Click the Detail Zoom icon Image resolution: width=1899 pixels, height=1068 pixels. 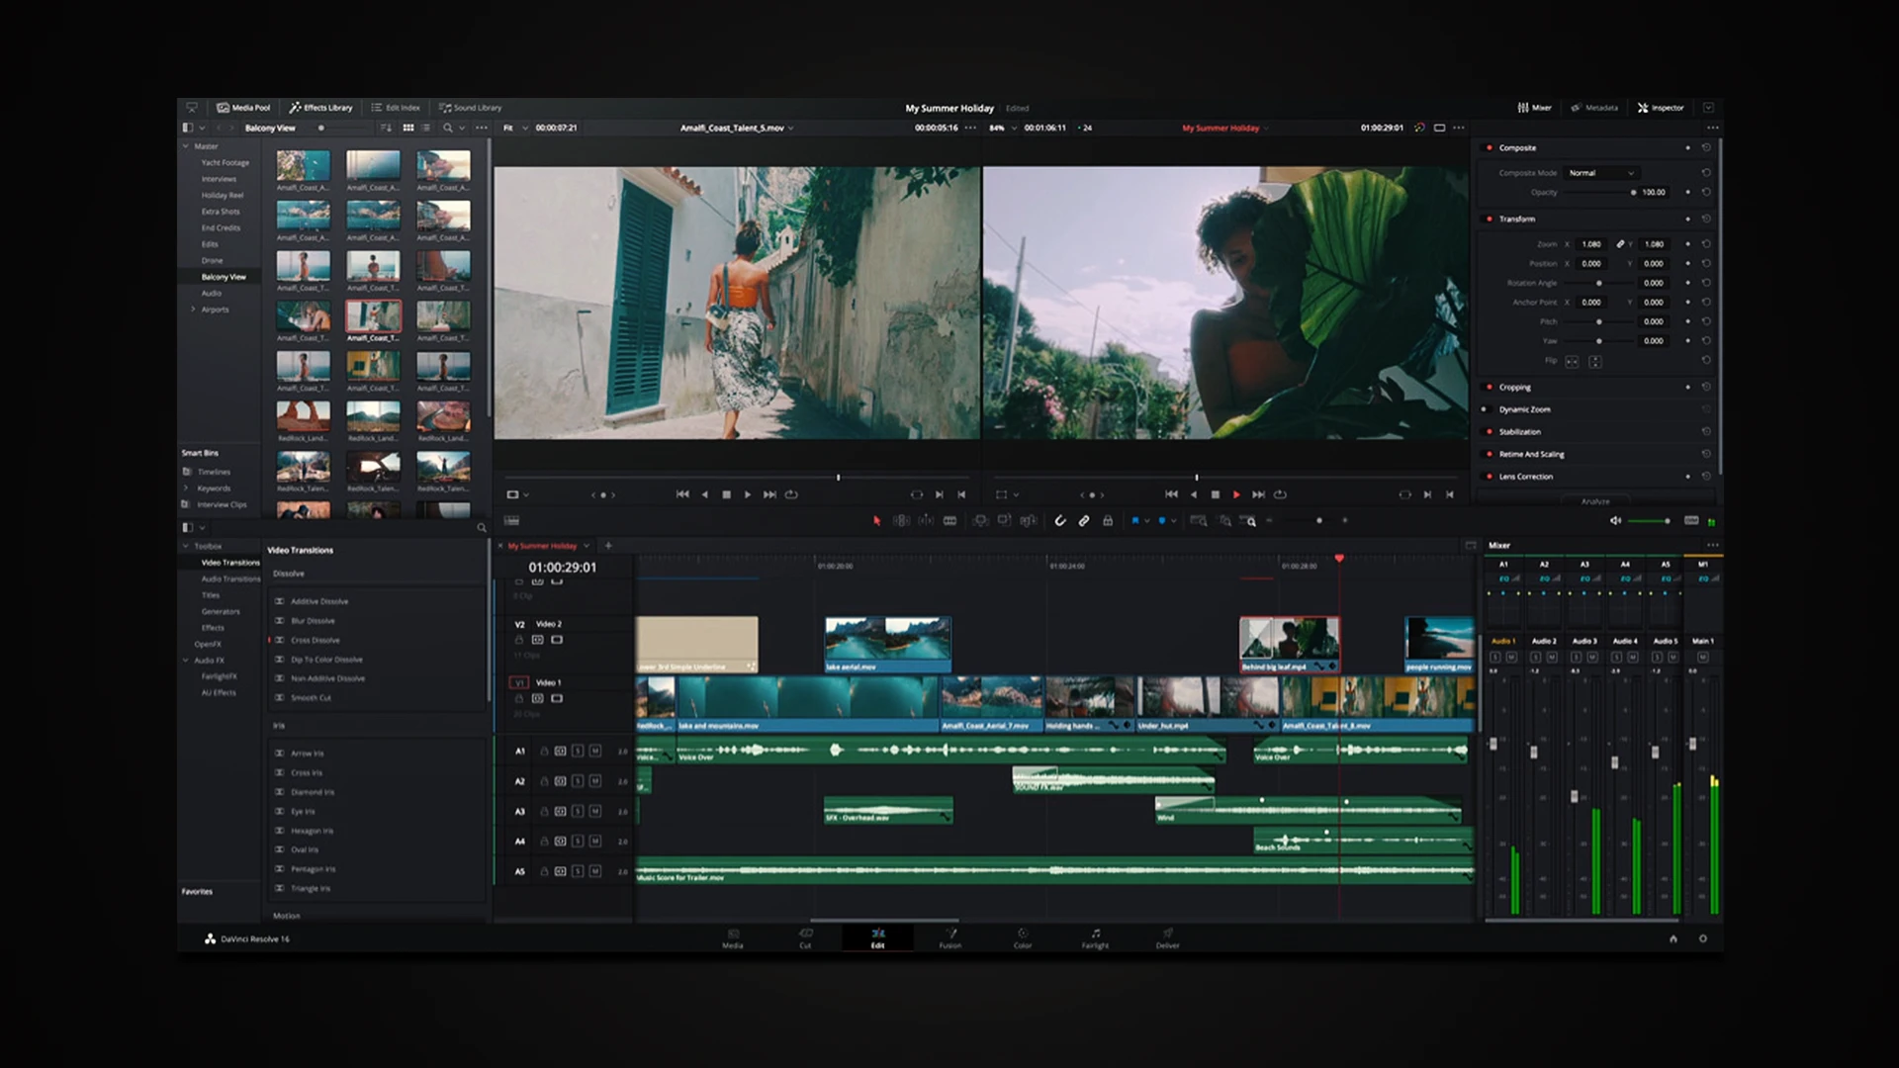point(1225,521)
